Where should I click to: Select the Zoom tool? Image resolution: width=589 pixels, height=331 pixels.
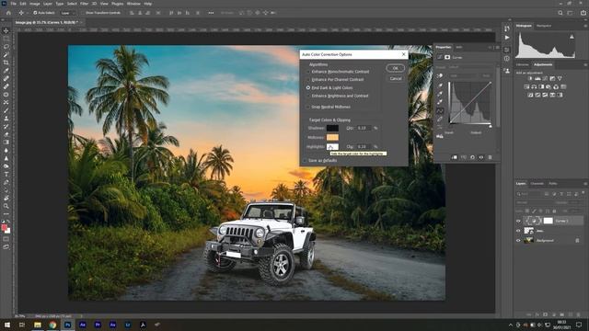[x=6, y=206]
